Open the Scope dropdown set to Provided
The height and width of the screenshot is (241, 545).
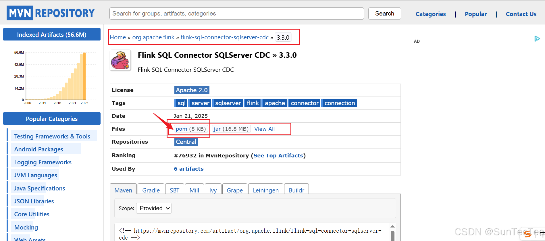click(154, 208)
